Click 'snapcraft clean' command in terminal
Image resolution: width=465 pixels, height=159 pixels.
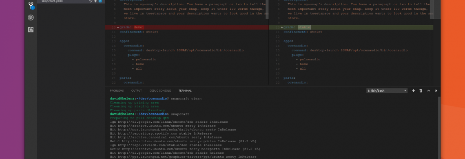(x=186, y=99)
